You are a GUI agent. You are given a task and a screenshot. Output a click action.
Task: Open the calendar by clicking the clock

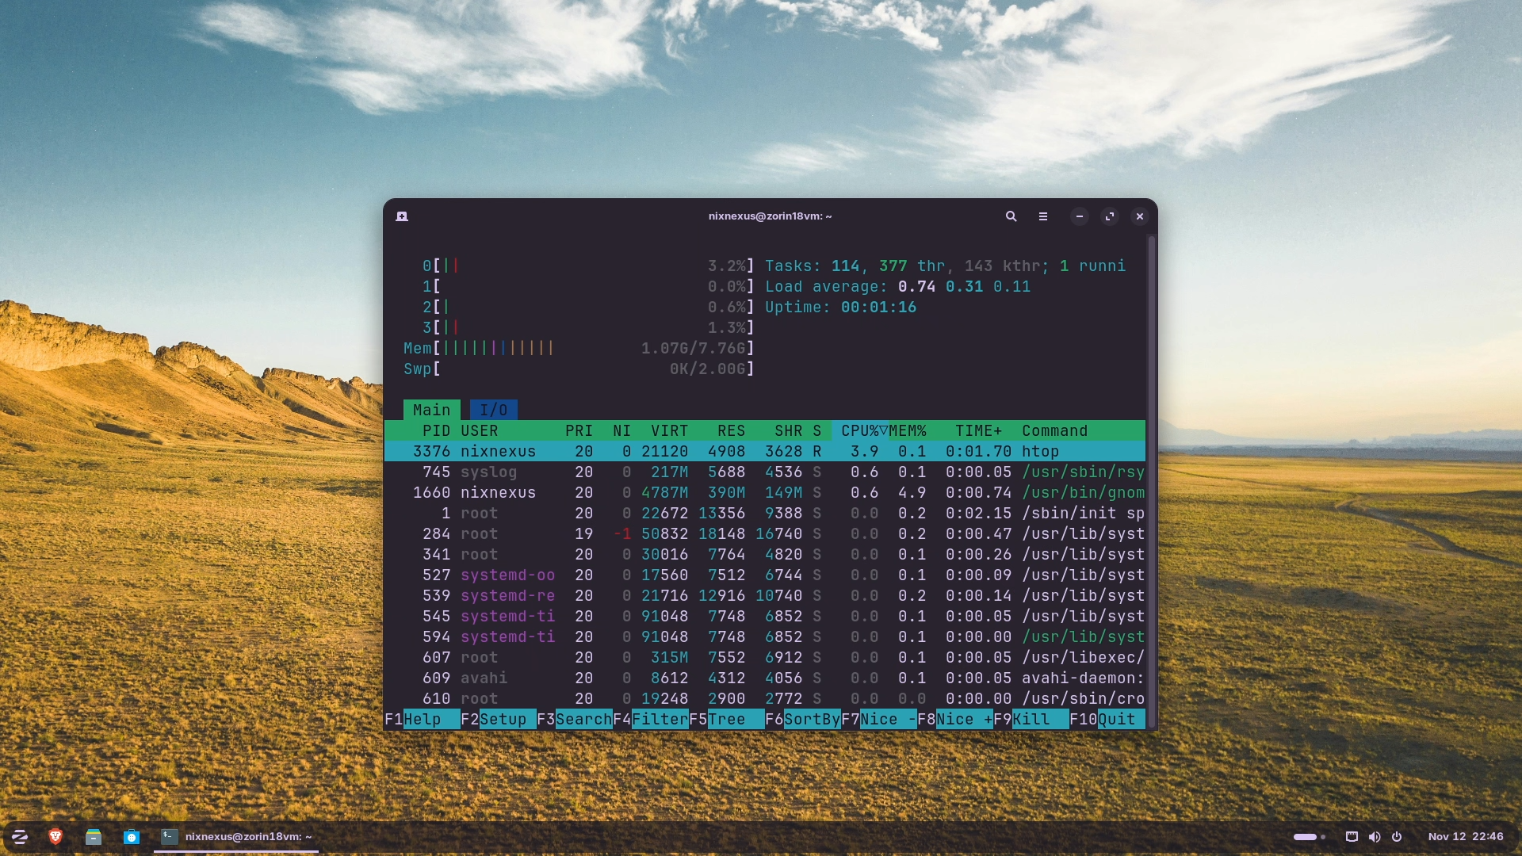coord(1466,837)
